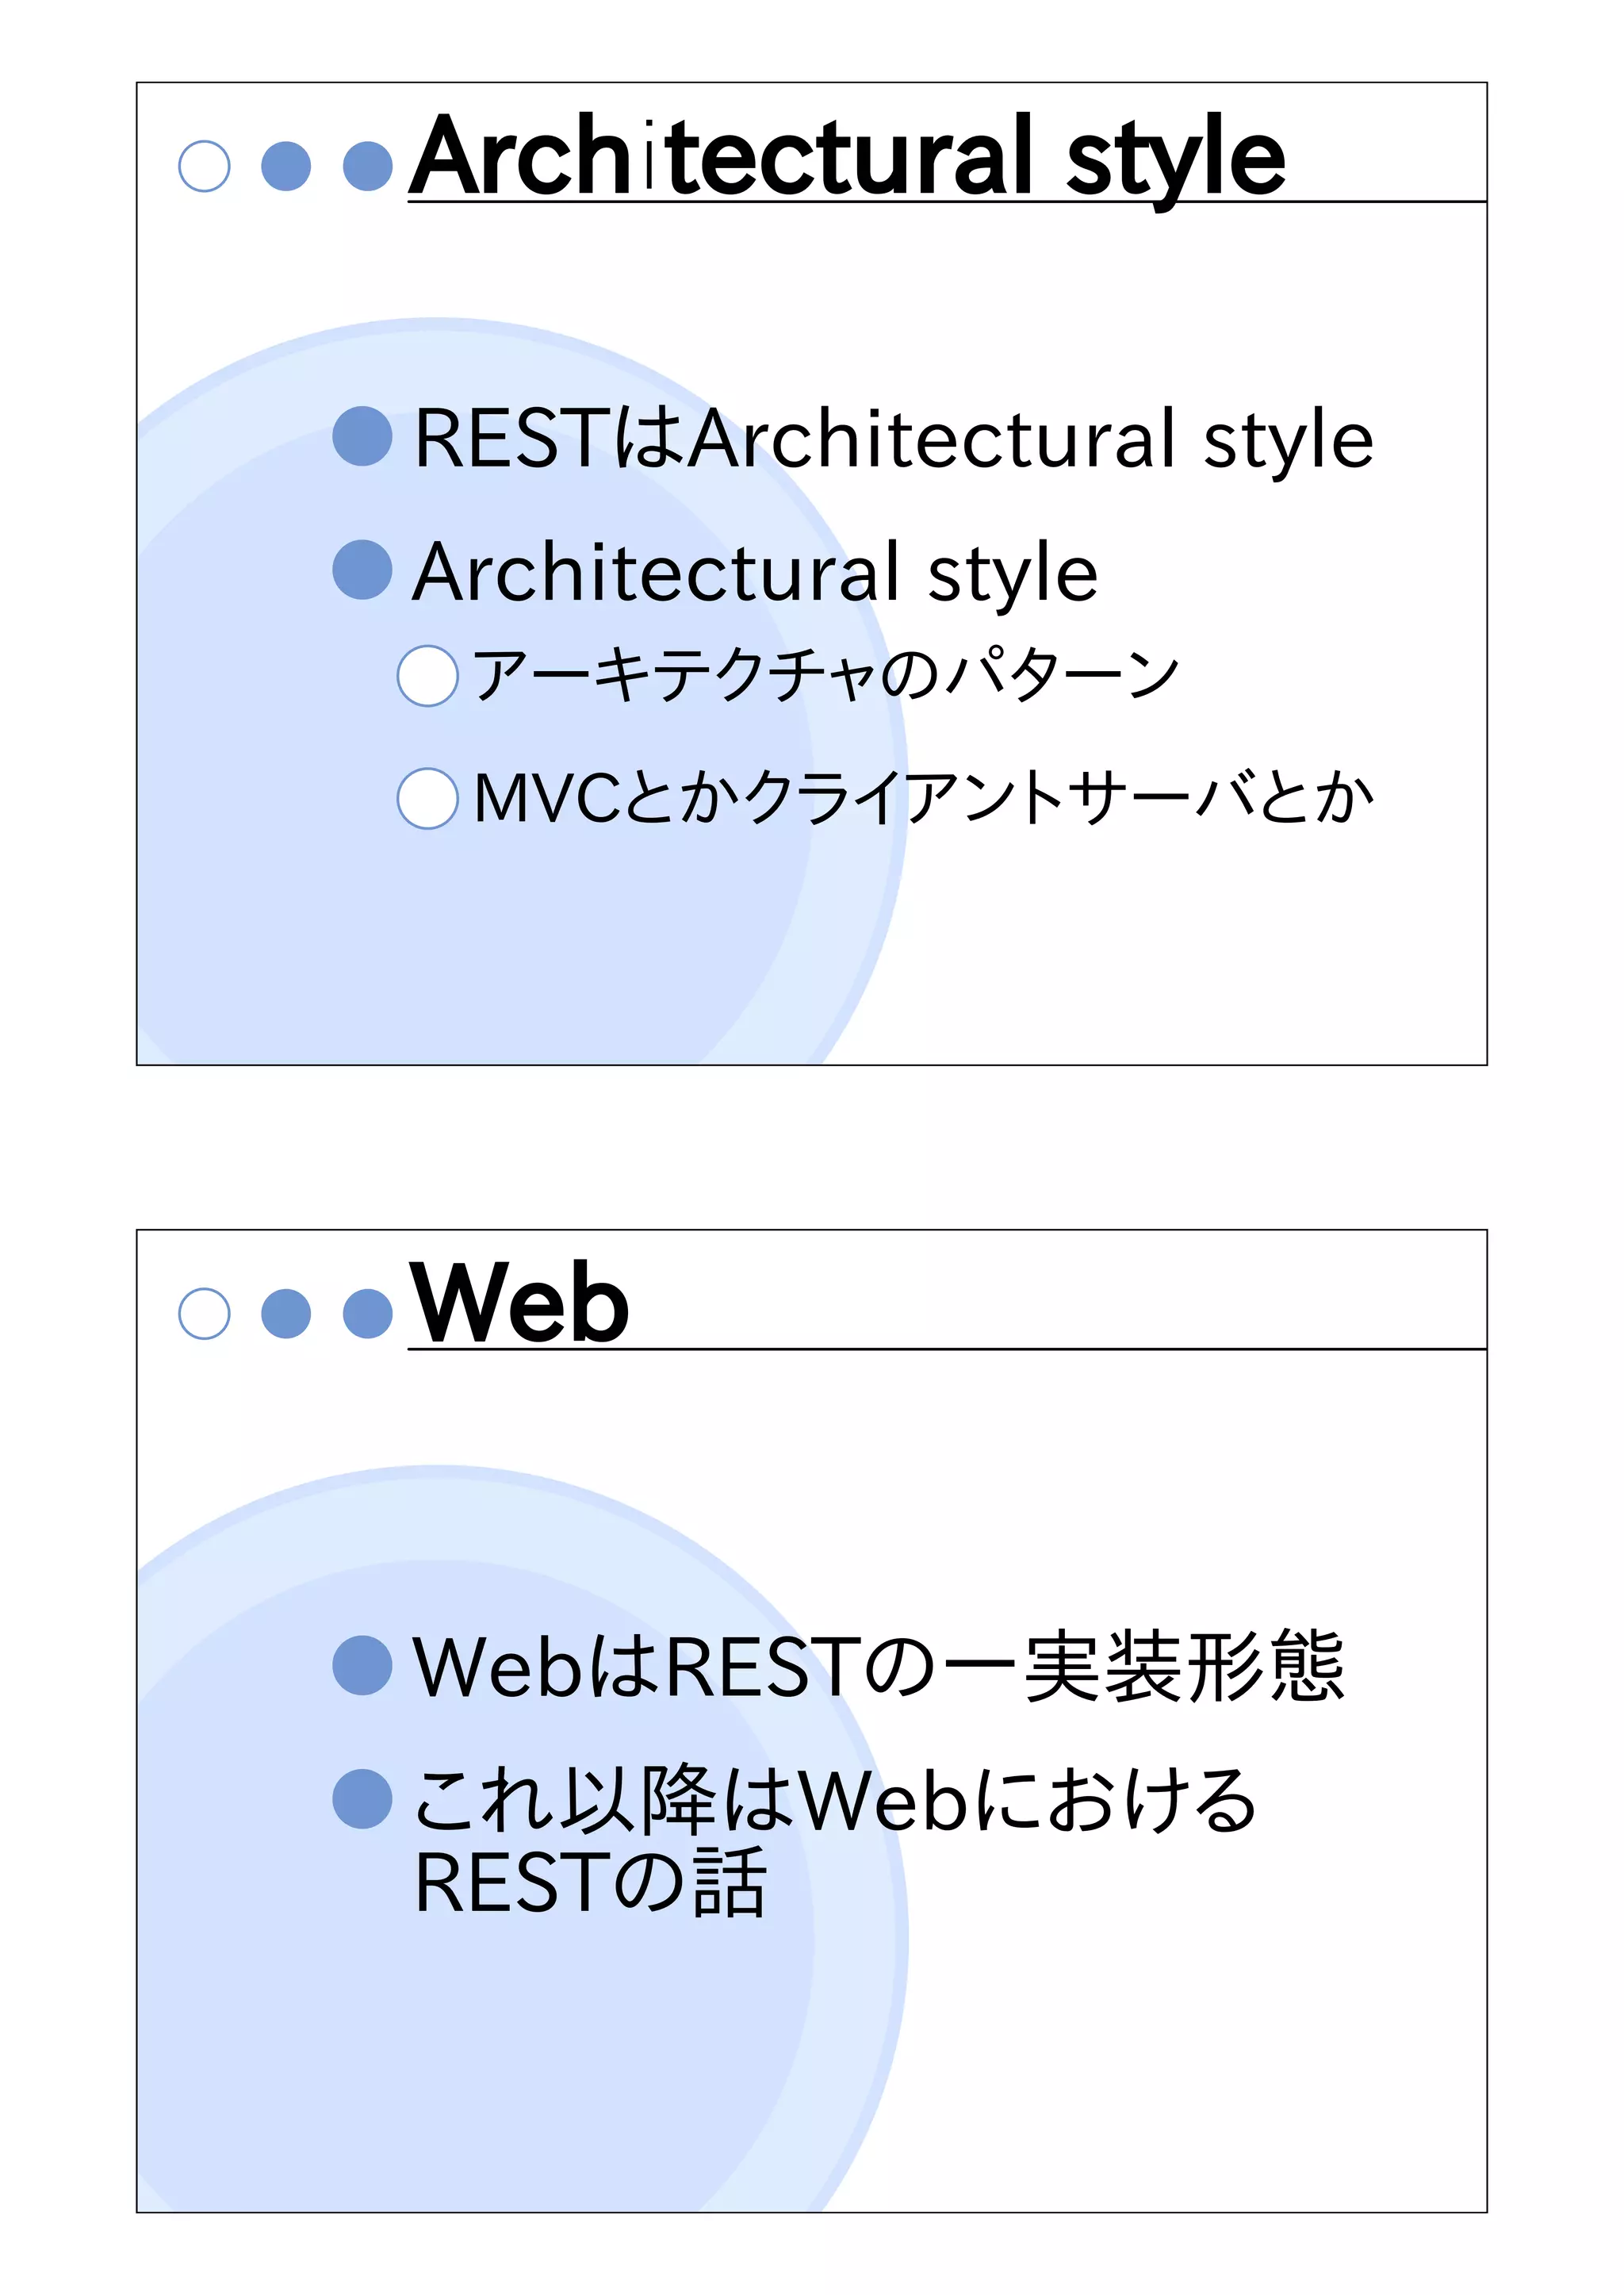Click the sub-bullet text 'アーキテクチャのパターン'

[825, 674]
